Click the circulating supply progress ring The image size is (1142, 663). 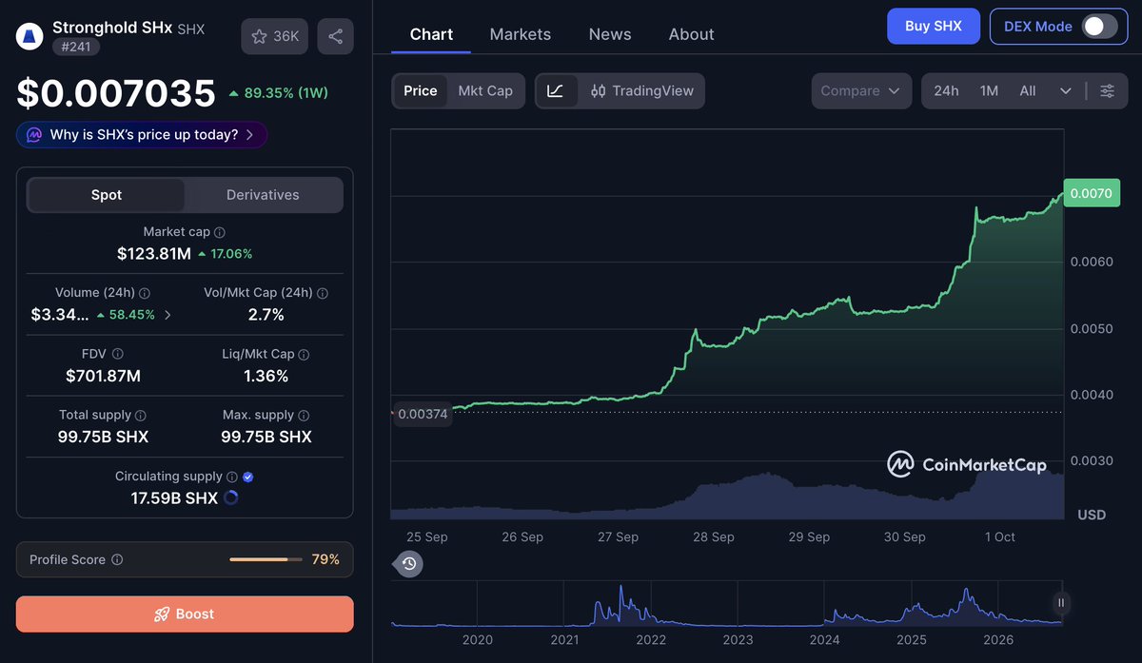pyautogui.click(x=230, y=497)
